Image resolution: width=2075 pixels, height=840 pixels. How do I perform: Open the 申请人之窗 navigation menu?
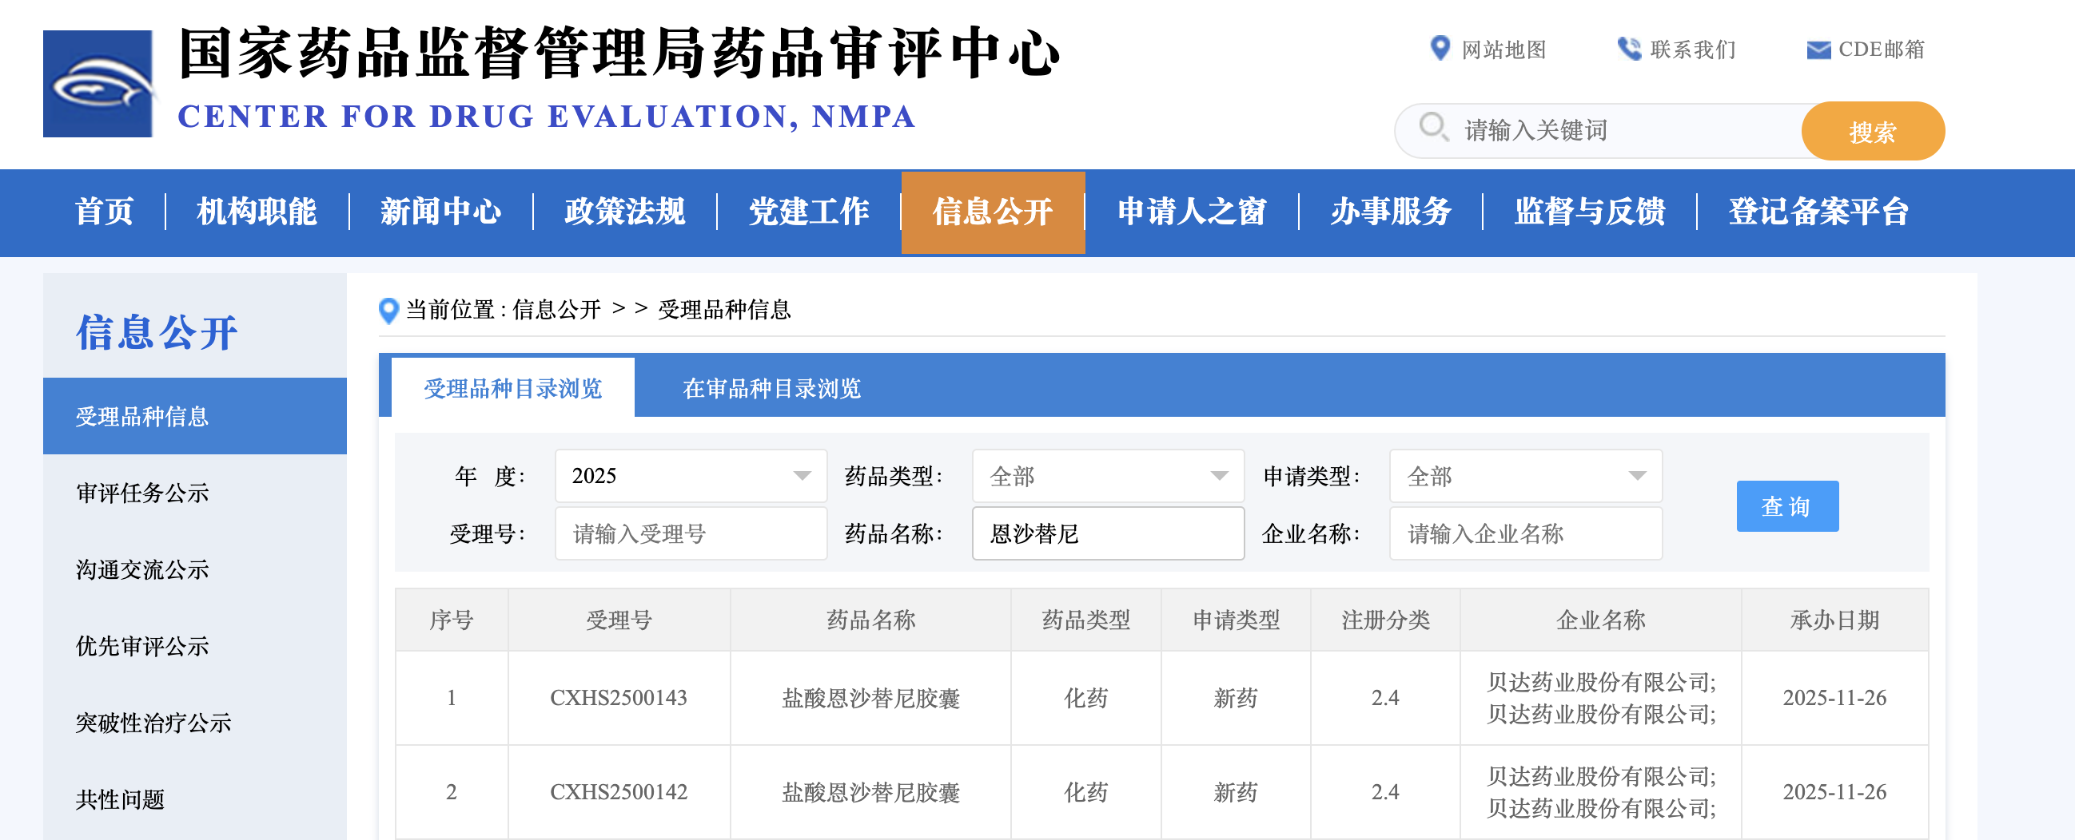(1190, 212)
